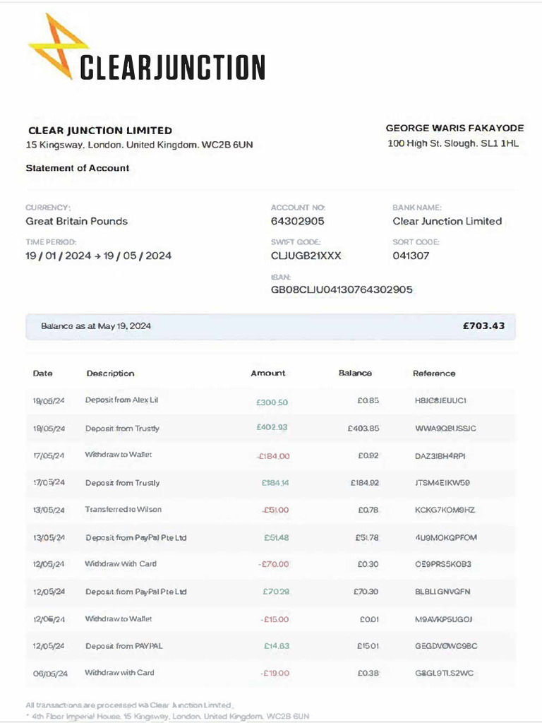Screen dimensions: 542x723
Task: Click the reference GEGDVOWC9BC
Action: [x=446, y=647]
